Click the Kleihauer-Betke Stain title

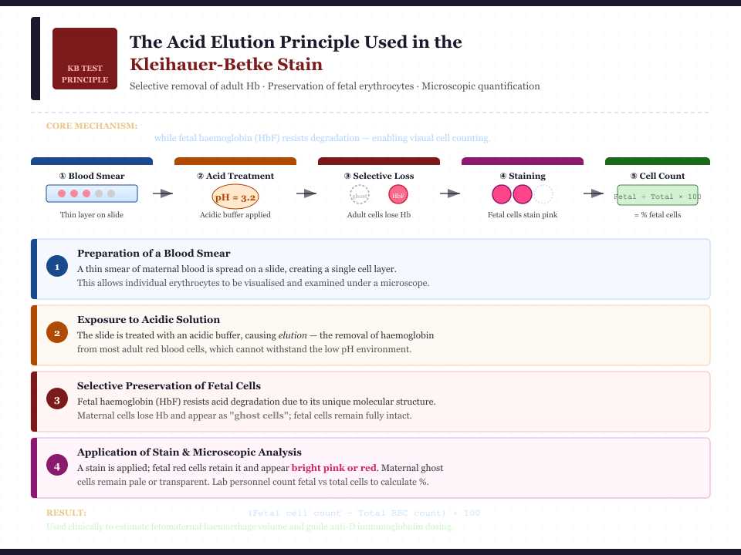click(226, 65)
